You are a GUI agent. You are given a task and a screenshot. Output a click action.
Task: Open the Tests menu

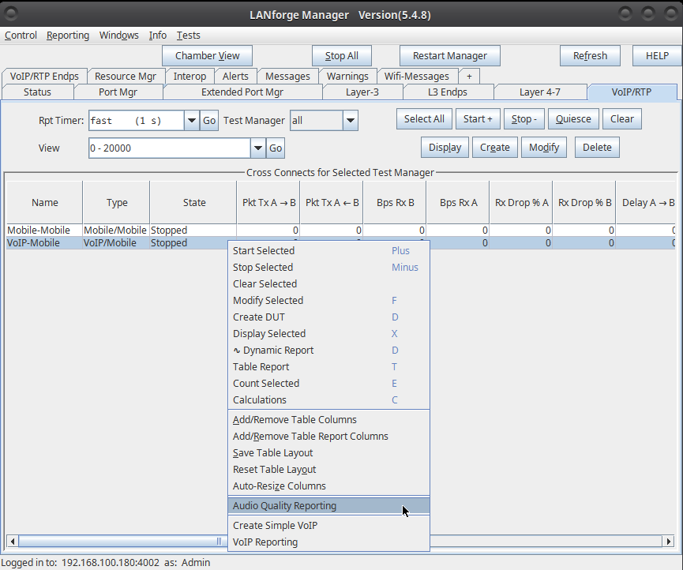(188, 36)
